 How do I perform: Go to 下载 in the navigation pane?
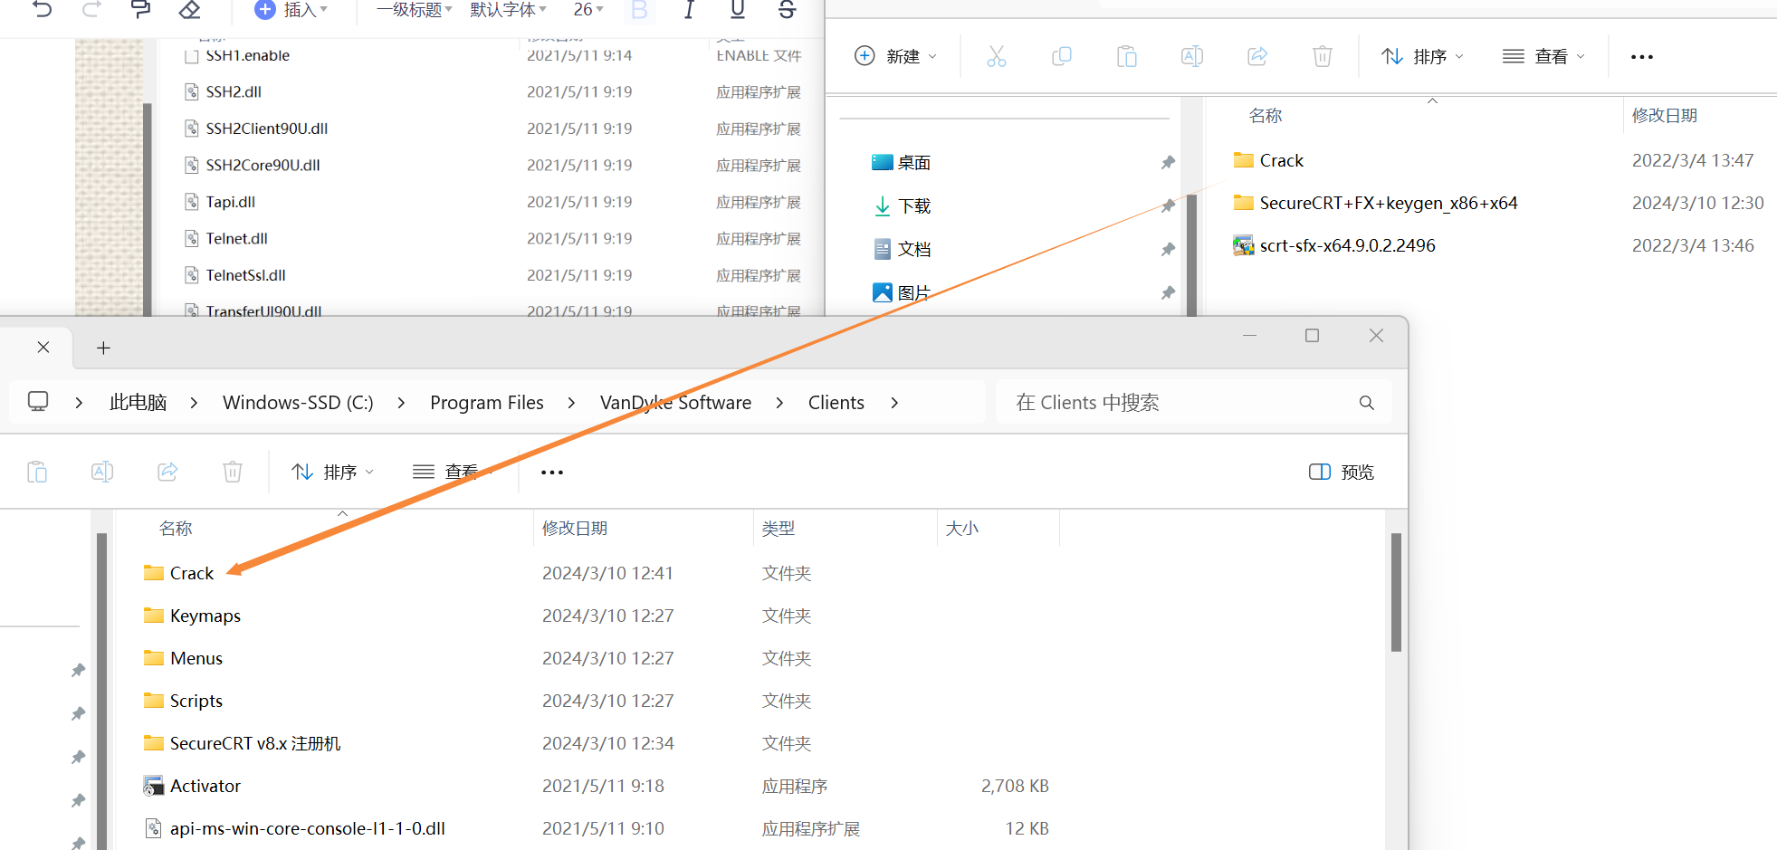coord(902,206)
